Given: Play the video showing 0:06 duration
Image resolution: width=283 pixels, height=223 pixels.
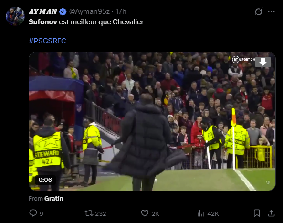Looking at the screenshot, I should point(152,121).
